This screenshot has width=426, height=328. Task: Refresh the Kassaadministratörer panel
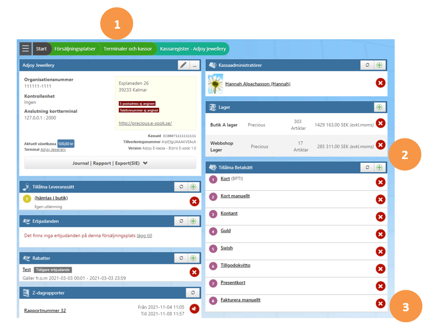pos(368,65)
